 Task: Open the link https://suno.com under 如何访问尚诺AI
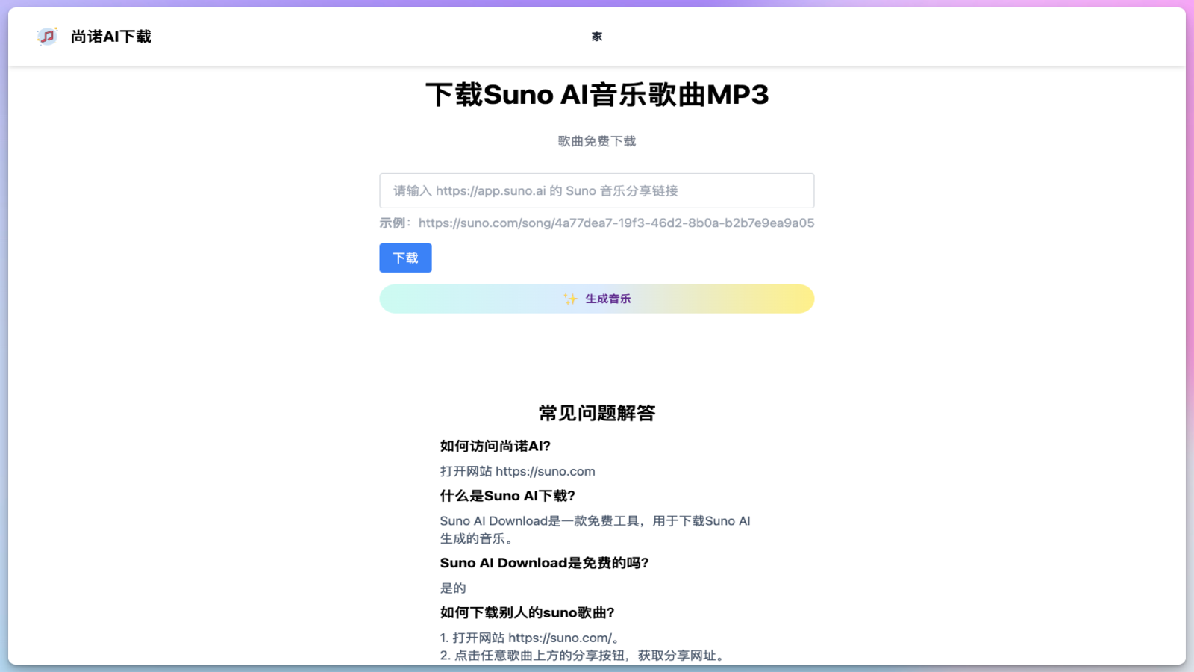[x=546, y=471]
